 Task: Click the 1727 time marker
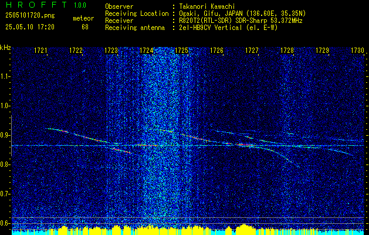pos(252,51)
